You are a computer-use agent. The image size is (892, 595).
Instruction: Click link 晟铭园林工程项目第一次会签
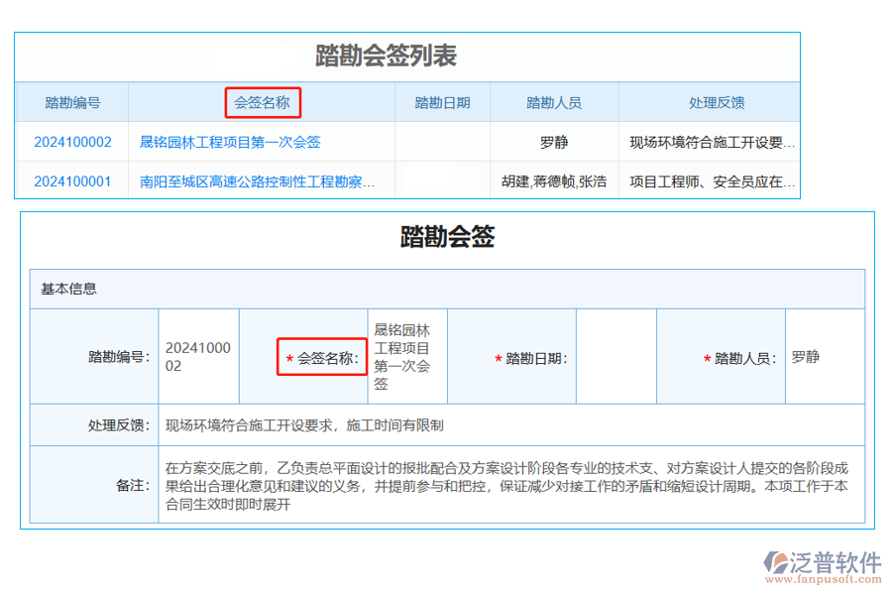pos(230,142)
